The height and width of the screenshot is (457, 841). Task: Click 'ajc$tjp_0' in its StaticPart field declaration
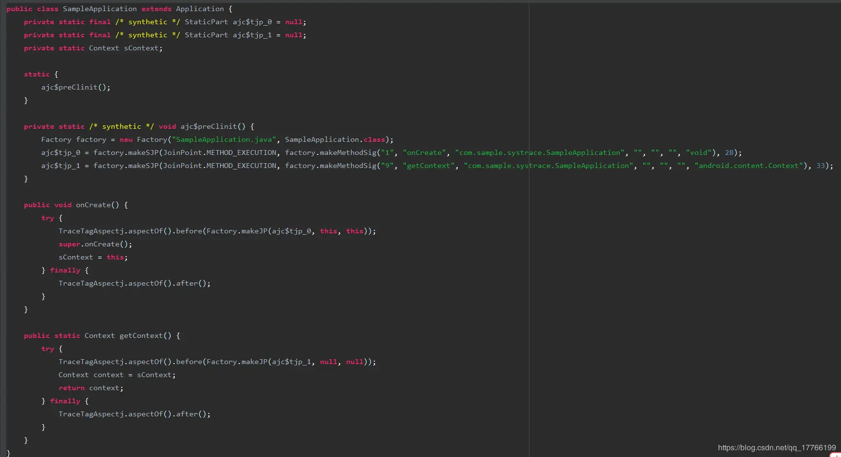(x=252, y=22)
